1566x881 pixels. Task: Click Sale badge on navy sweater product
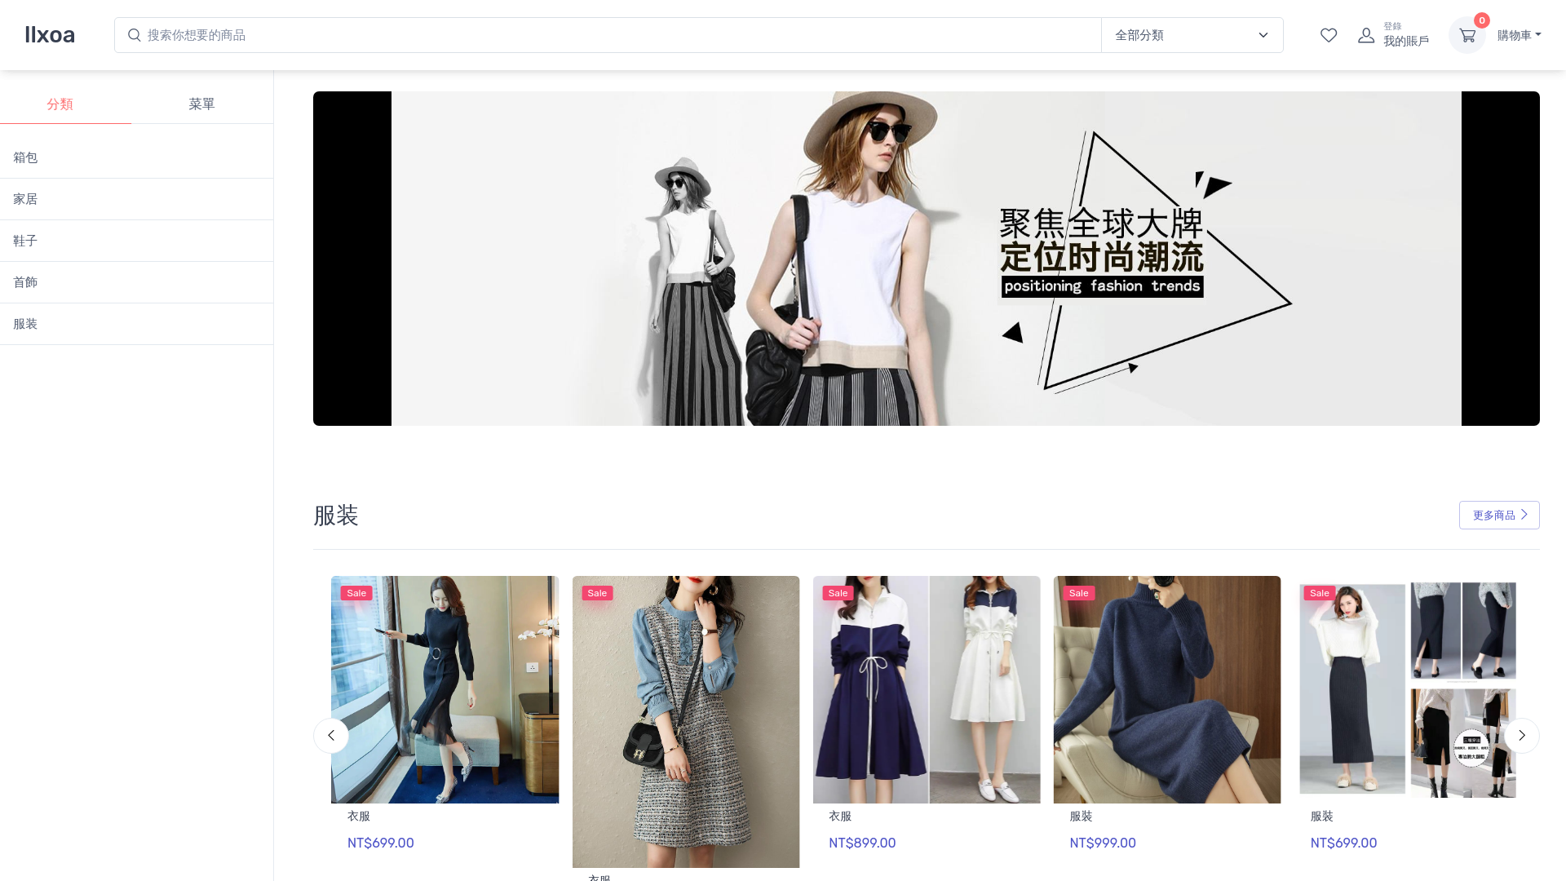(1078, 593)
